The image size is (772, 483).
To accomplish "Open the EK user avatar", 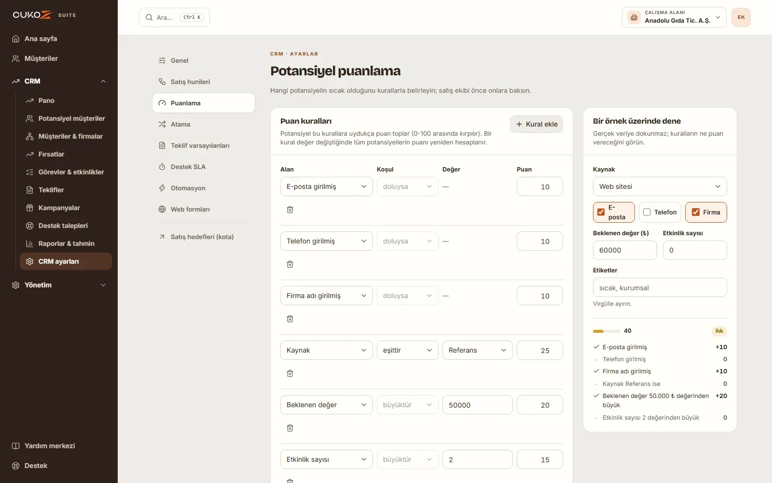I will (741, 17).
